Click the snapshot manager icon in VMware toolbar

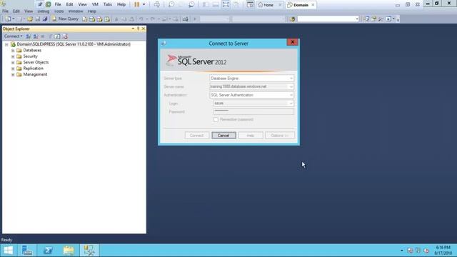pos(191,4)
